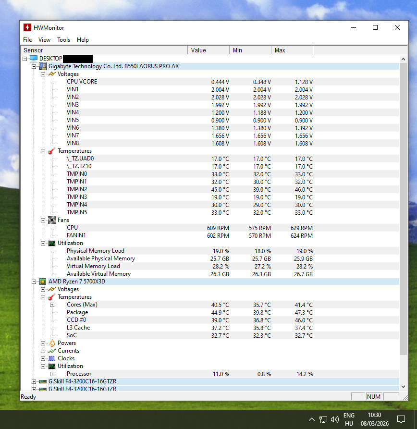
Task: Click the Max column header
Action: tap(292, 50)
